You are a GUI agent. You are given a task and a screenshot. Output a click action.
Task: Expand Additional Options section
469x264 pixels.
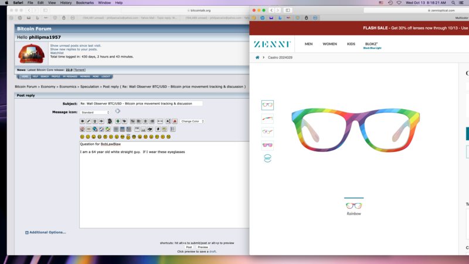[46, 232]
